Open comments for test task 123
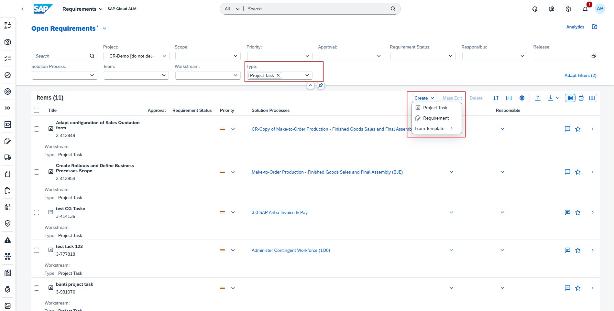 (x=567, y=250)
